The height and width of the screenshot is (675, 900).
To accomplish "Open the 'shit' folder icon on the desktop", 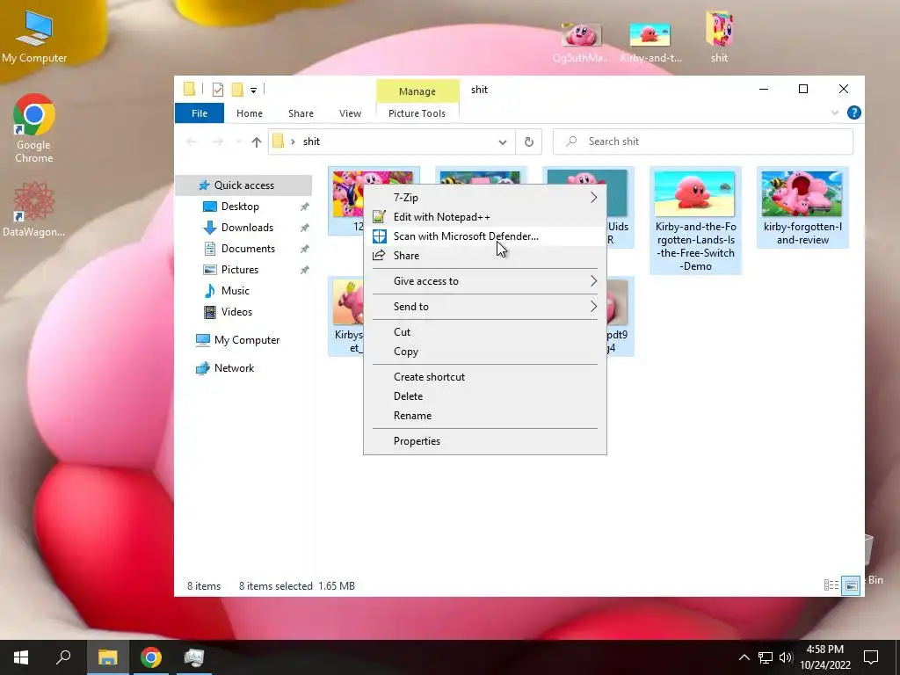I will (719, 37).
